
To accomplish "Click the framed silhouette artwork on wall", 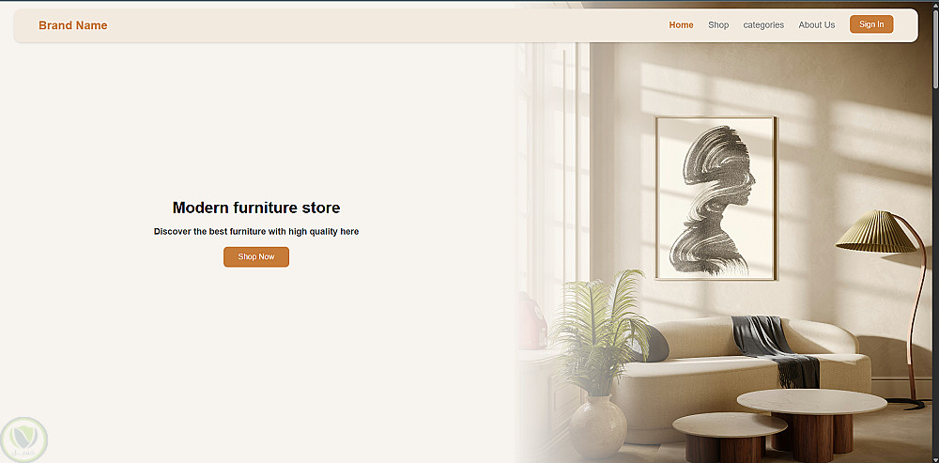I will [x=716, y=198].
